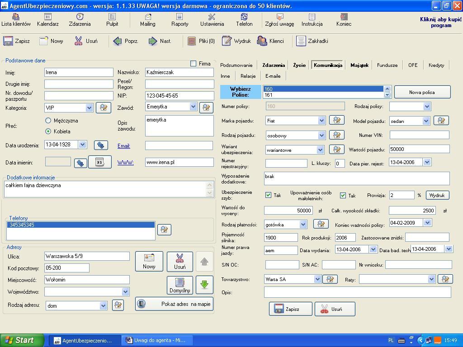Open Pliki (0) files

(x=201, y=41)
